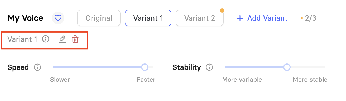Screen dimensions: 346x101
Task: Select the Variant 1 tab
Action: click(148, 18)
